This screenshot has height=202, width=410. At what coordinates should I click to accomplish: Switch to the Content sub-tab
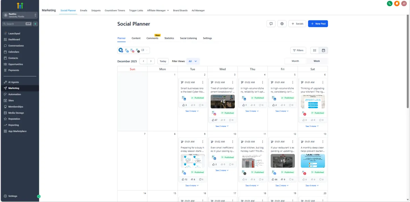[x=136, y=38]
